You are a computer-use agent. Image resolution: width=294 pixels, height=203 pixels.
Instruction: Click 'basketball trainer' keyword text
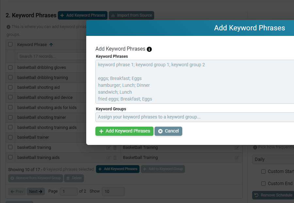pos(33,137)
